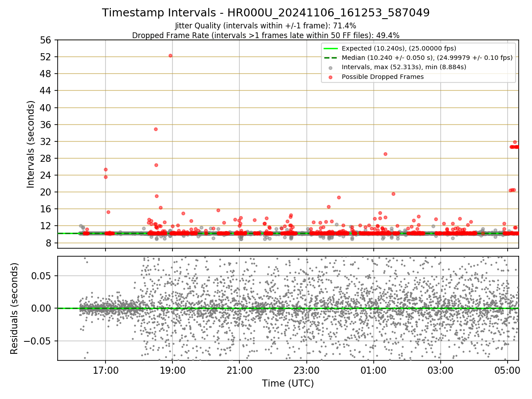The image size is (532, 399).
Task: Click legend text 'Intervals, max (52.313s), min (8.884s)'
Action: [x=404, y=67]
